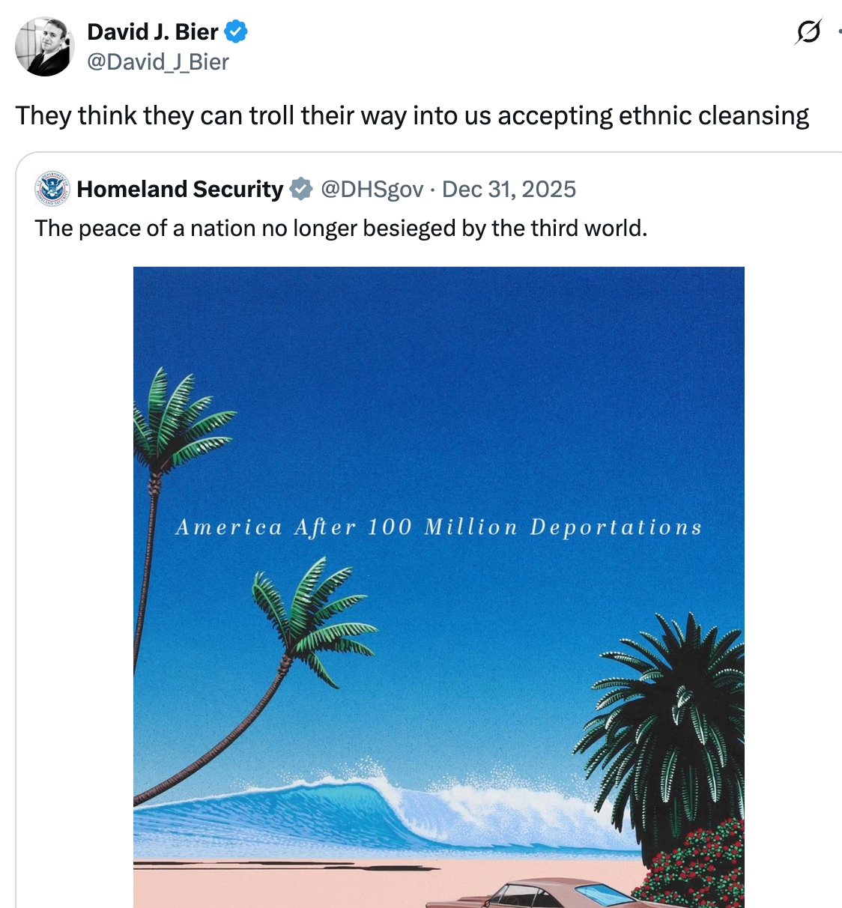Open the more options menu at top right

839,32
